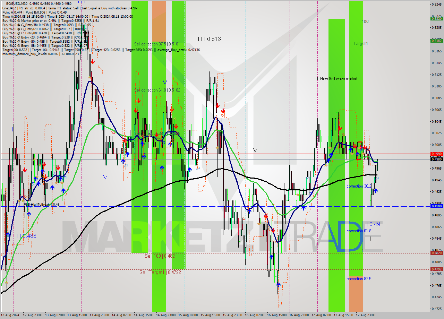444x319 pixels.
Task: Click the 'Sell 100 | 0.482' label
Action: click(x=160, y=256)
